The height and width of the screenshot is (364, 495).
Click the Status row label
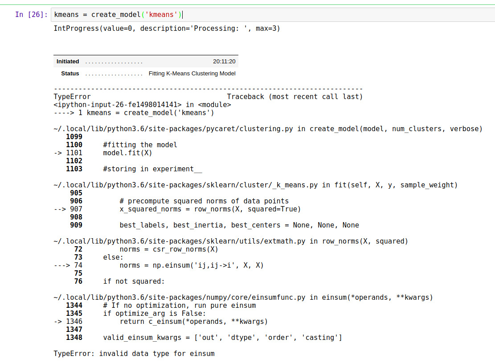pyautogui.click(x=70, y=73)
